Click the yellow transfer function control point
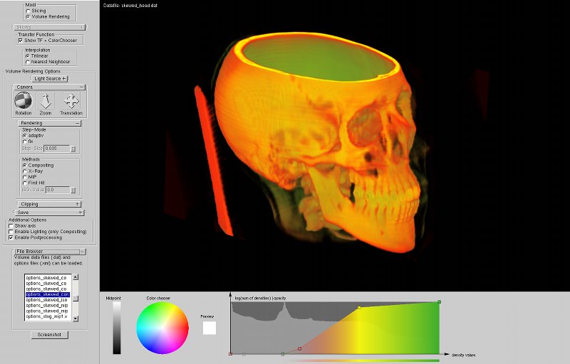The image size is (570, 364). 359,308
